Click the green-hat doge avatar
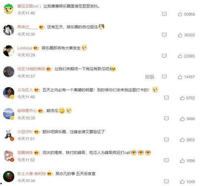The height and width of the screenshot is (186, 203). coord(9,9)
